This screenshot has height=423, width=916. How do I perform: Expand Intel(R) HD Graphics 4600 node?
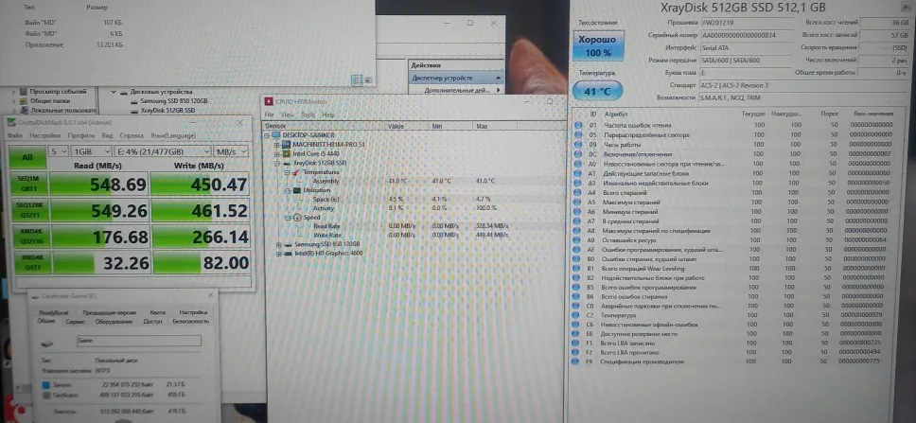click(277, 254)
